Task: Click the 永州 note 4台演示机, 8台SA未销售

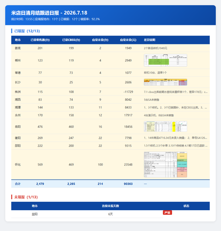Action: pyautogui.click(x=159, y=115)
